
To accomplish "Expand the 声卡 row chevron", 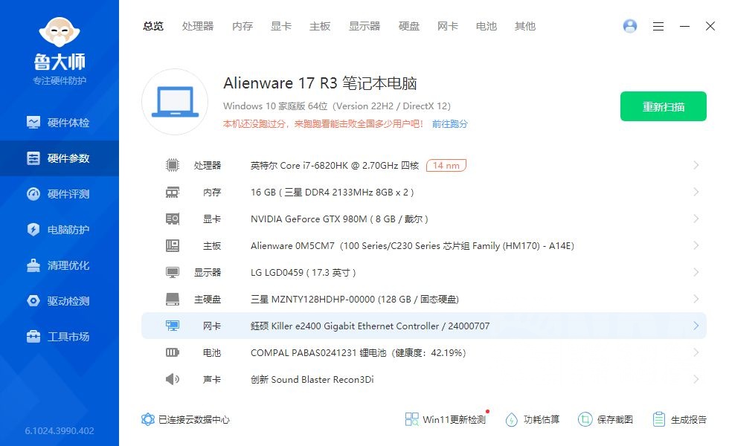I will tap(696, 379).
